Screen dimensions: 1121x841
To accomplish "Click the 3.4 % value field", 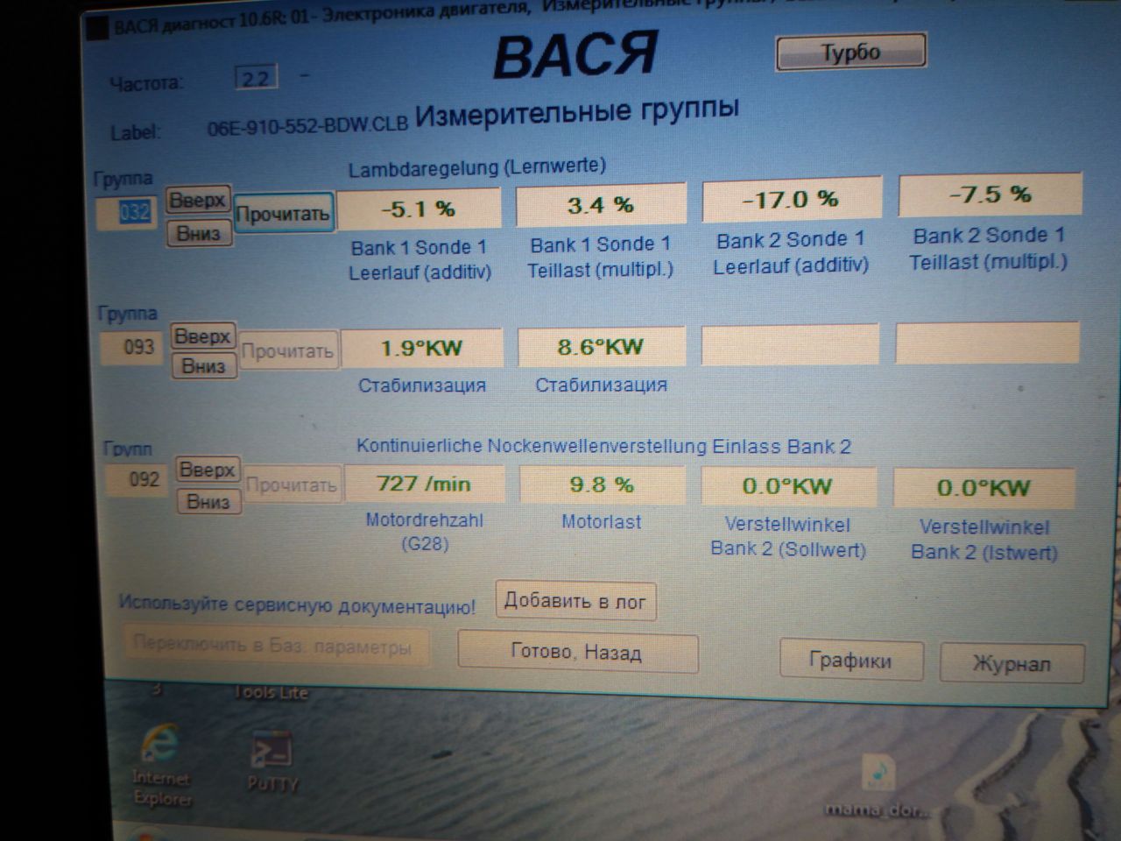I will coord(600,205).
